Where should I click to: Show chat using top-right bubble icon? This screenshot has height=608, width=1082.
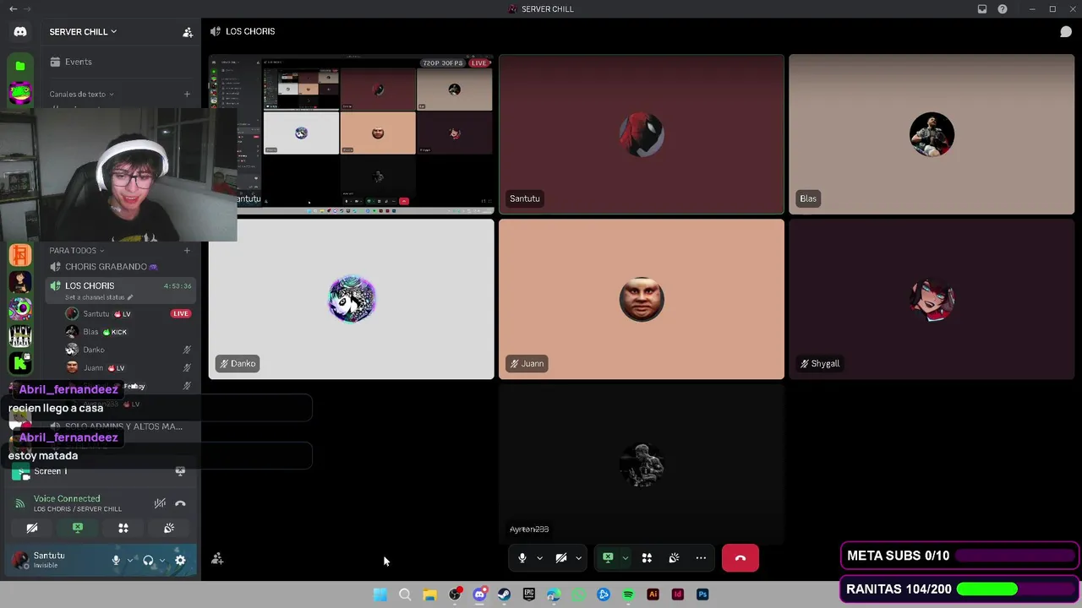tap(1066, 32)
